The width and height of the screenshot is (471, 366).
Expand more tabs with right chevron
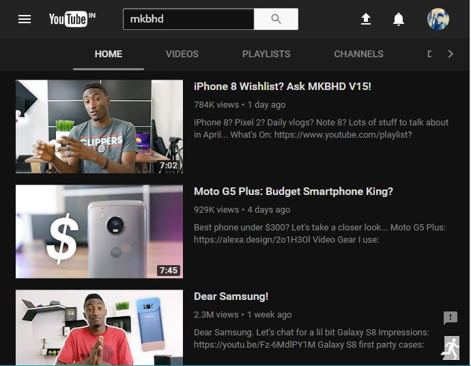(451, 54)
